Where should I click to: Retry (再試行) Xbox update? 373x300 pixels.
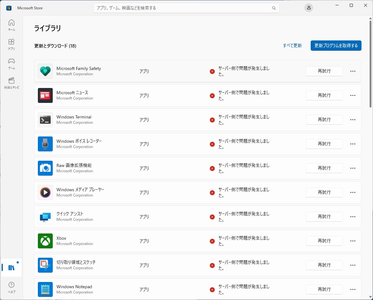click(324, 241)
